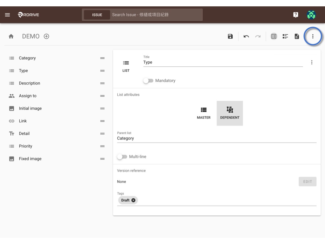Viewport: 325px width, 244px height.
Task: Open the Parent list Category dropdown
Action: tap(216, 139)
